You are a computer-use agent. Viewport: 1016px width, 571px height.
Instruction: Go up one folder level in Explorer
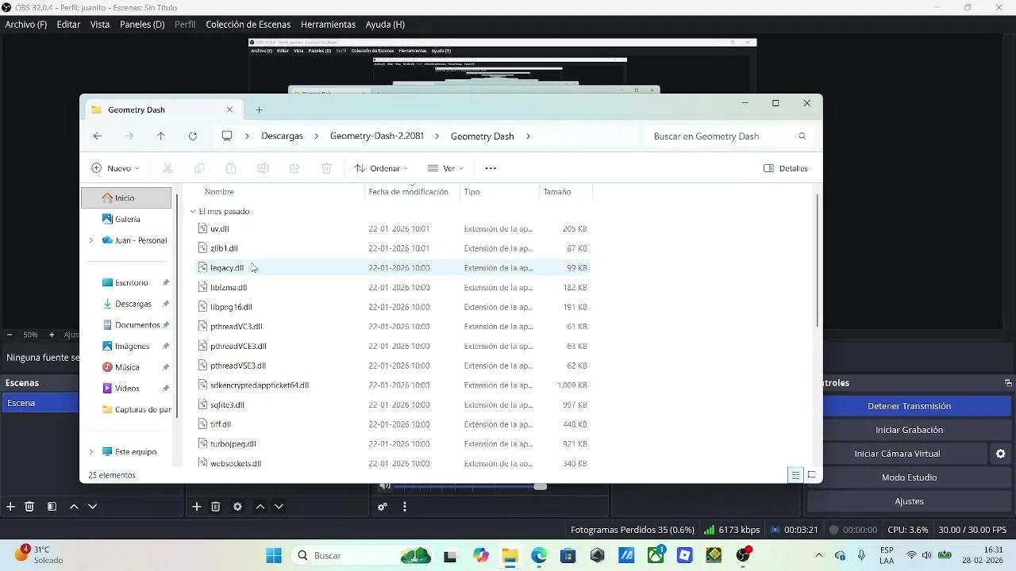[x=161, y=136]
